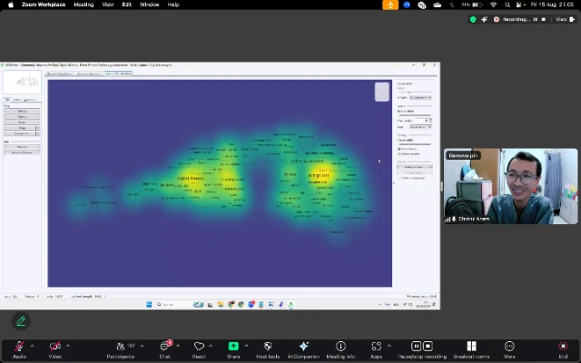Open the Participants panel
Viewport: 581px width, 363px height.
coord(120,347)
